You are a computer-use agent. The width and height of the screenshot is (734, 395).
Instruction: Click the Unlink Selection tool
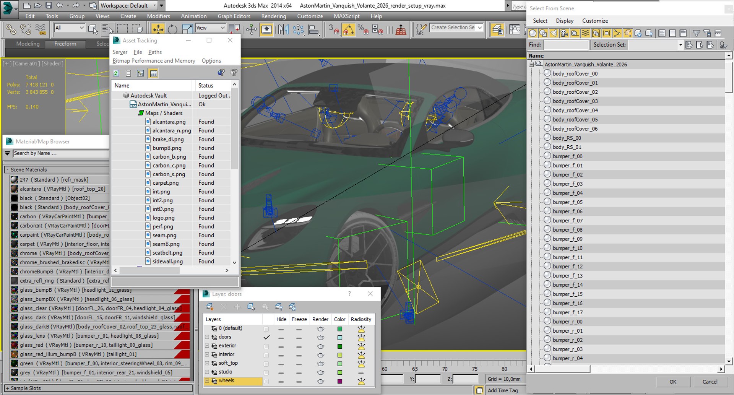[x=26, y=29]
